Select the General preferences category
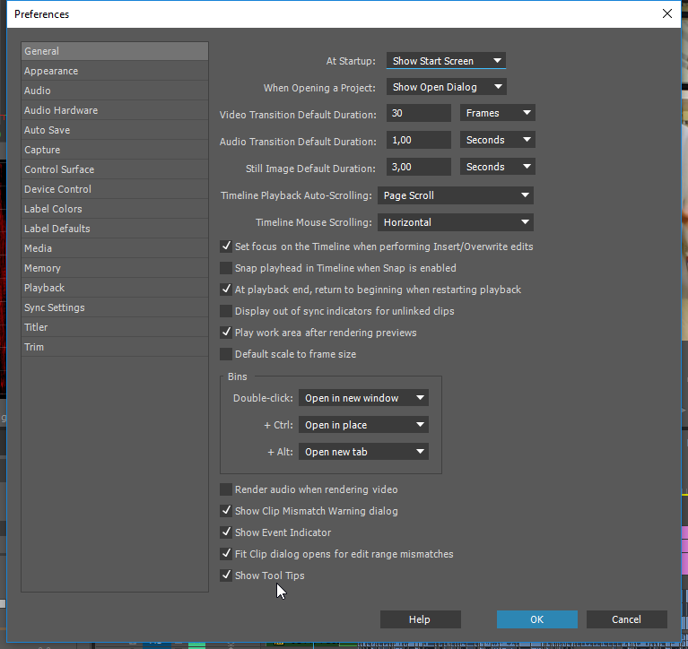Image resolution: width=688 pixels, height=649 pixels. [115, 51]
